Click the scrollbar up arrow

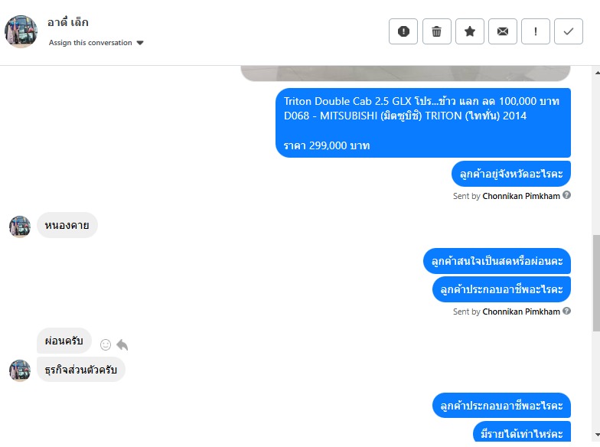(597, 72)
